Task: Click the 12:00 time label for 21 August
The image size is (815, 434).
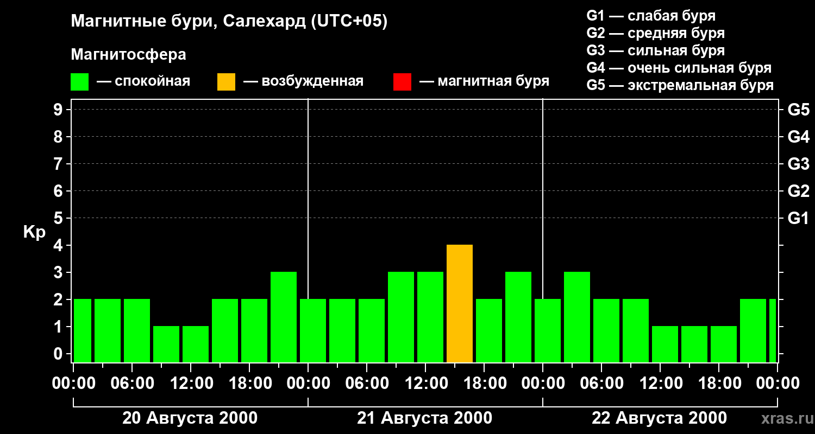Action: [x=426, y=384]
